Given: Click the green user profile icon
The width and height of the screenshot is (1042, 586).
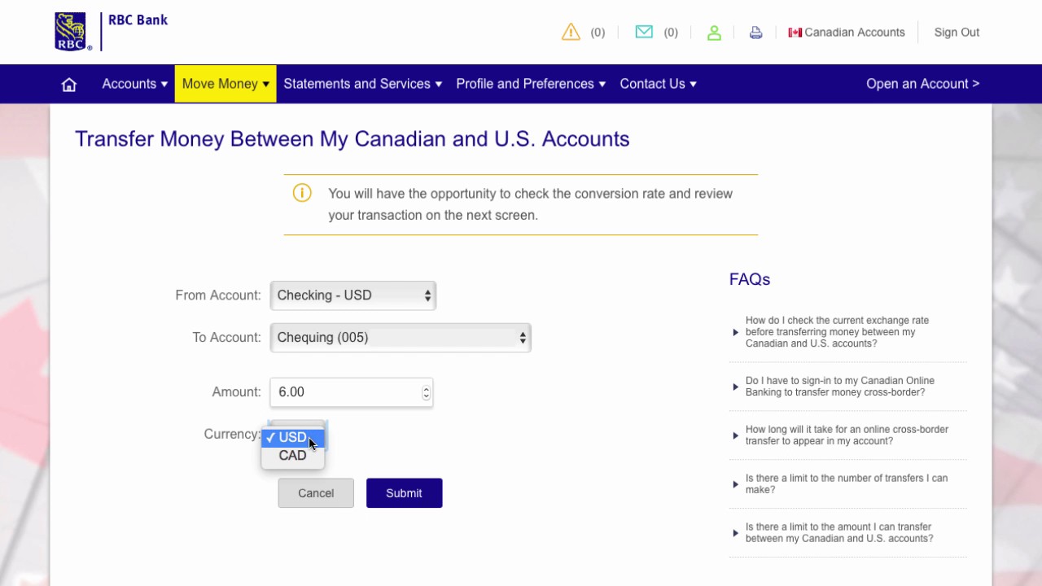Looking at the screenshot, I should pyautogui.click(x=714, y=33).
